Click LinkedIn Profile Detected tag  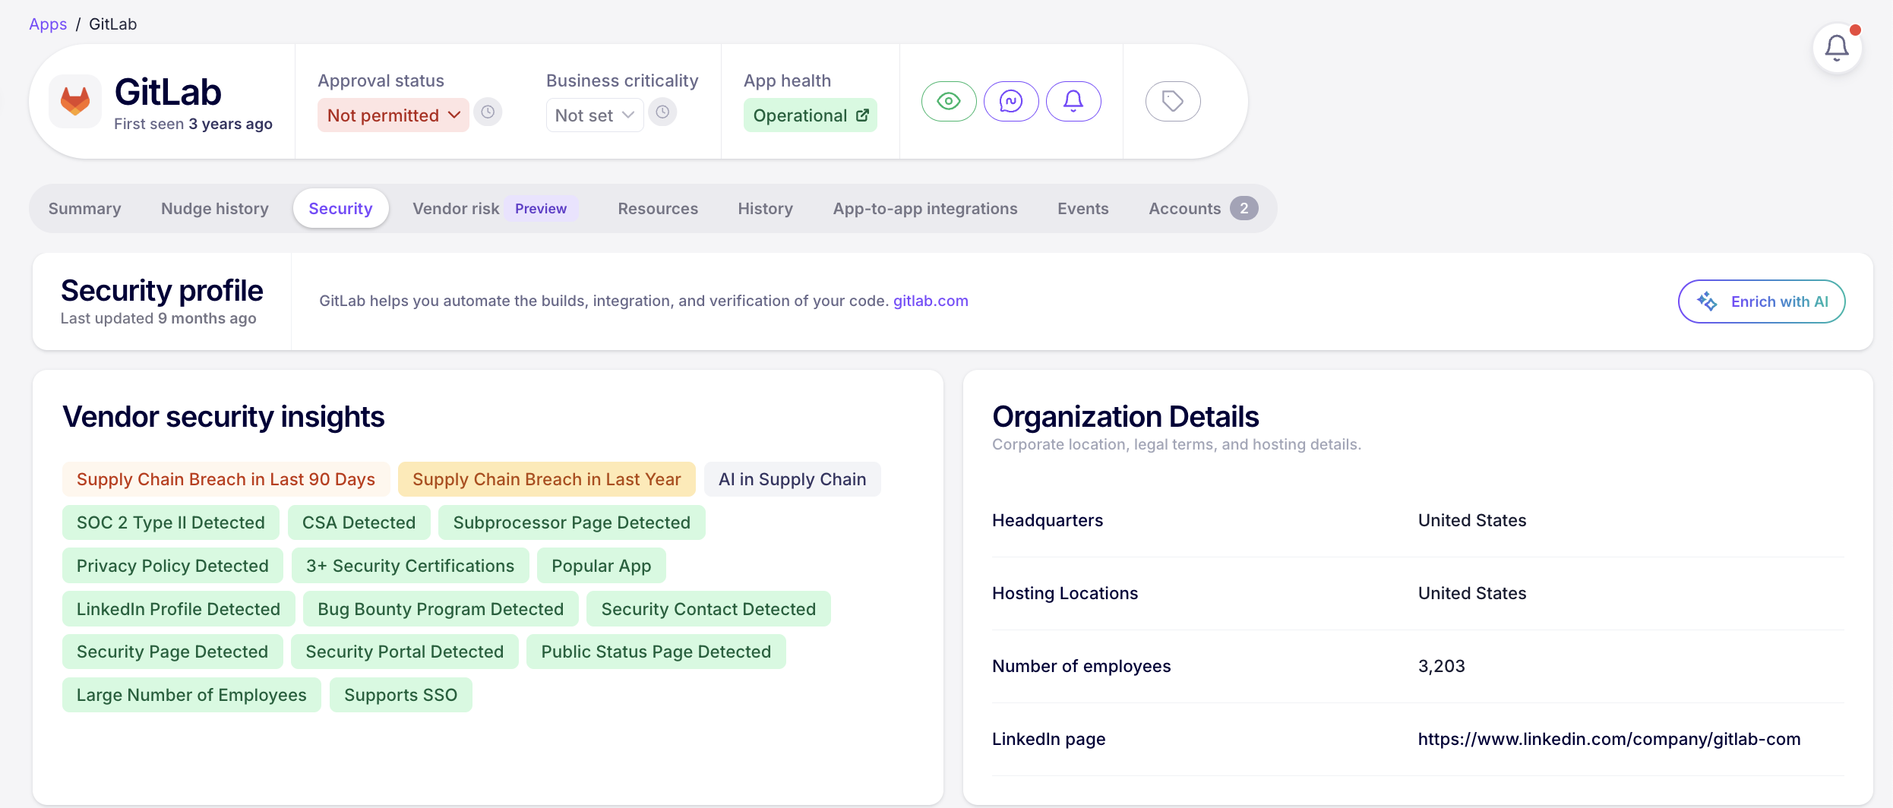pos(179,609)
